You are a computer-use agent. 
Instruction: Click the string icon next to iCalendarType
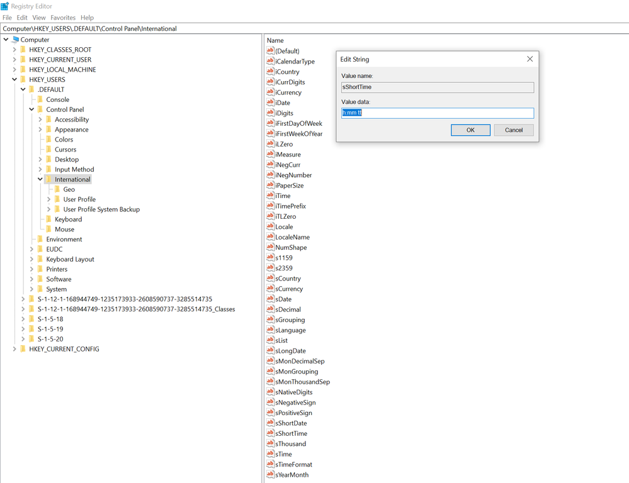(271, 61)
